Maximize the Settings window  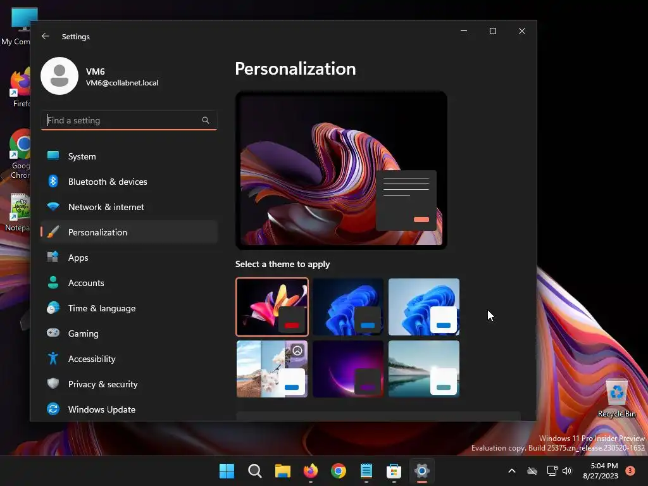492,31
